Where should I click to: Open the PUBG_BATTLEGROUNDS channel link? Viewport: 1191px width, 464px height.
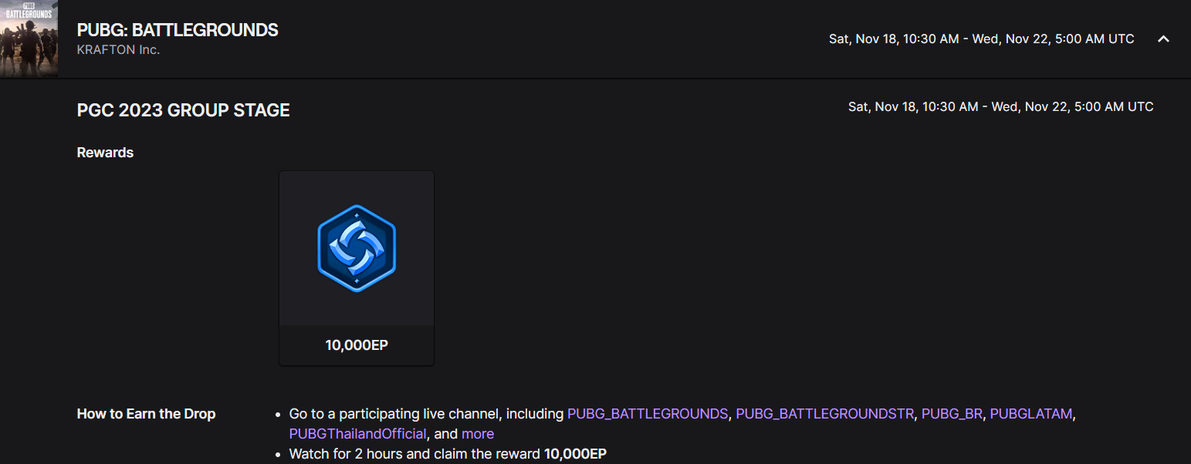pyautogui.click(x=648, y=414)
